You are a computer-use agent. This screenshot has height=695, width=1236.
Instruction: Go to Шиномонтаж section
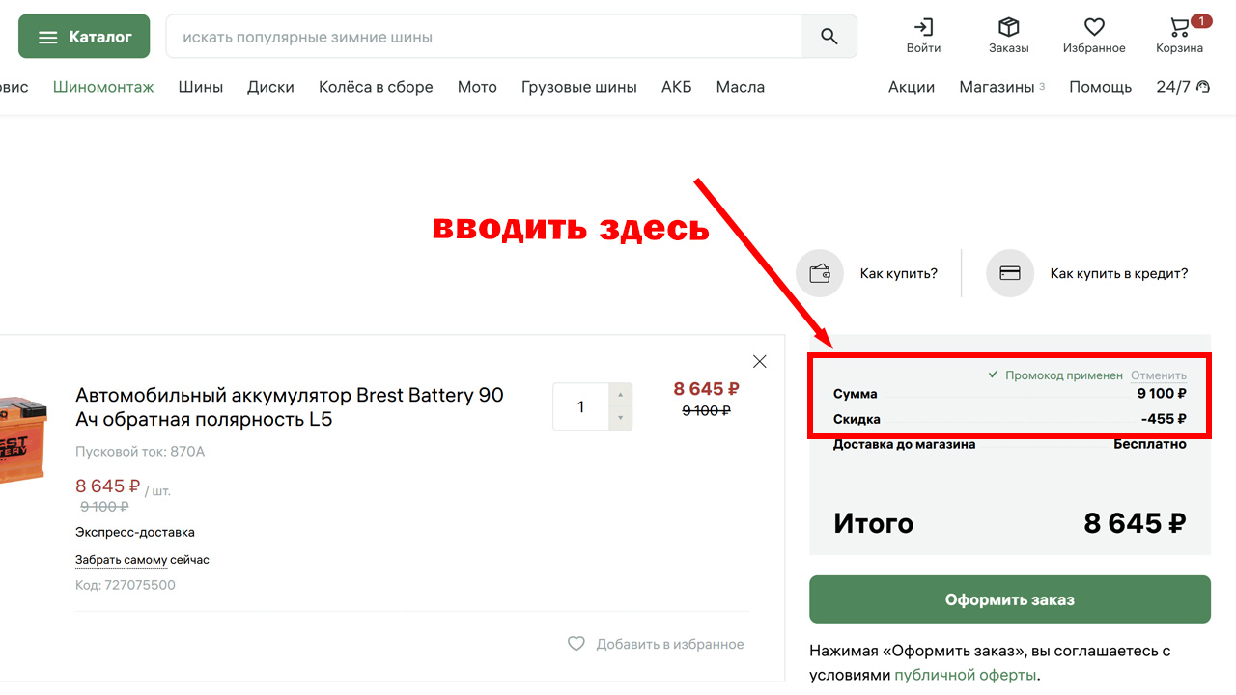(103, 87)
